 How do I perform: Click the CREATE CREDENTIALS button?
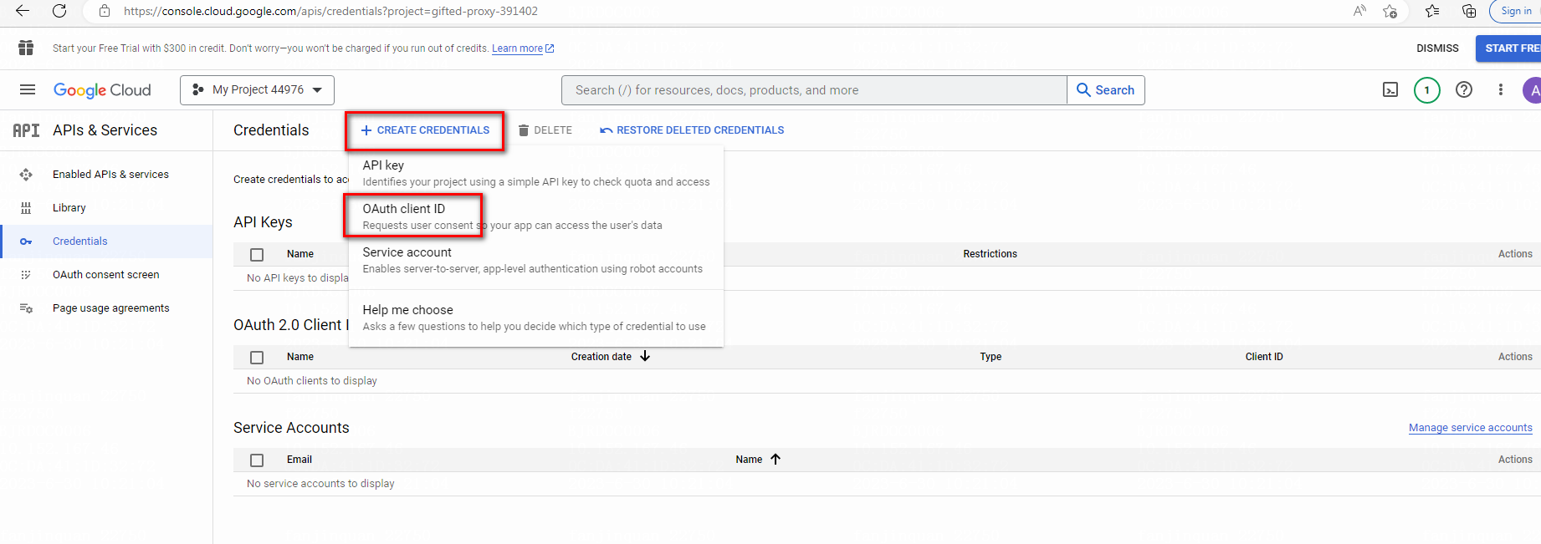(x=425, y=130)
